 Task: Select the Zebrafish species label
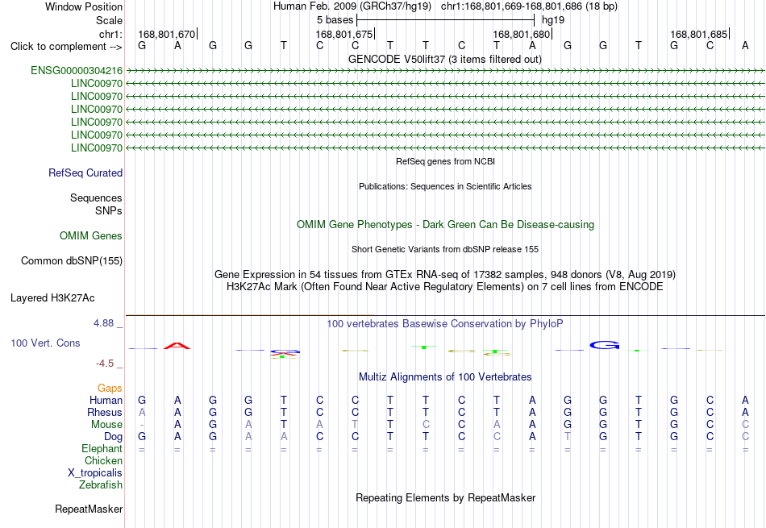pyautogui.click(x=101, y=485)
